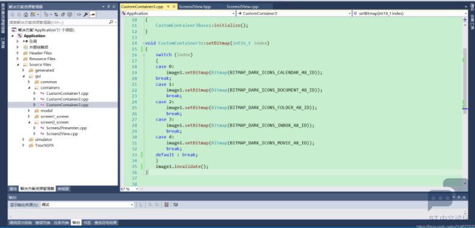Image resolution: width=475 pixels, height=228 pixels.
Task: Click Go to Next Message icon in Output
Action: [x=157, y=205]
